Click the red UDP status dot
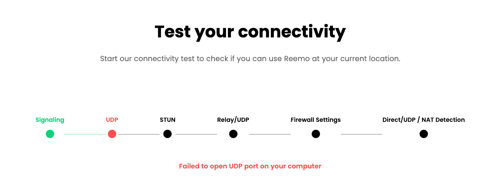Viewport: 500px width, 183px height. [112, 134]
